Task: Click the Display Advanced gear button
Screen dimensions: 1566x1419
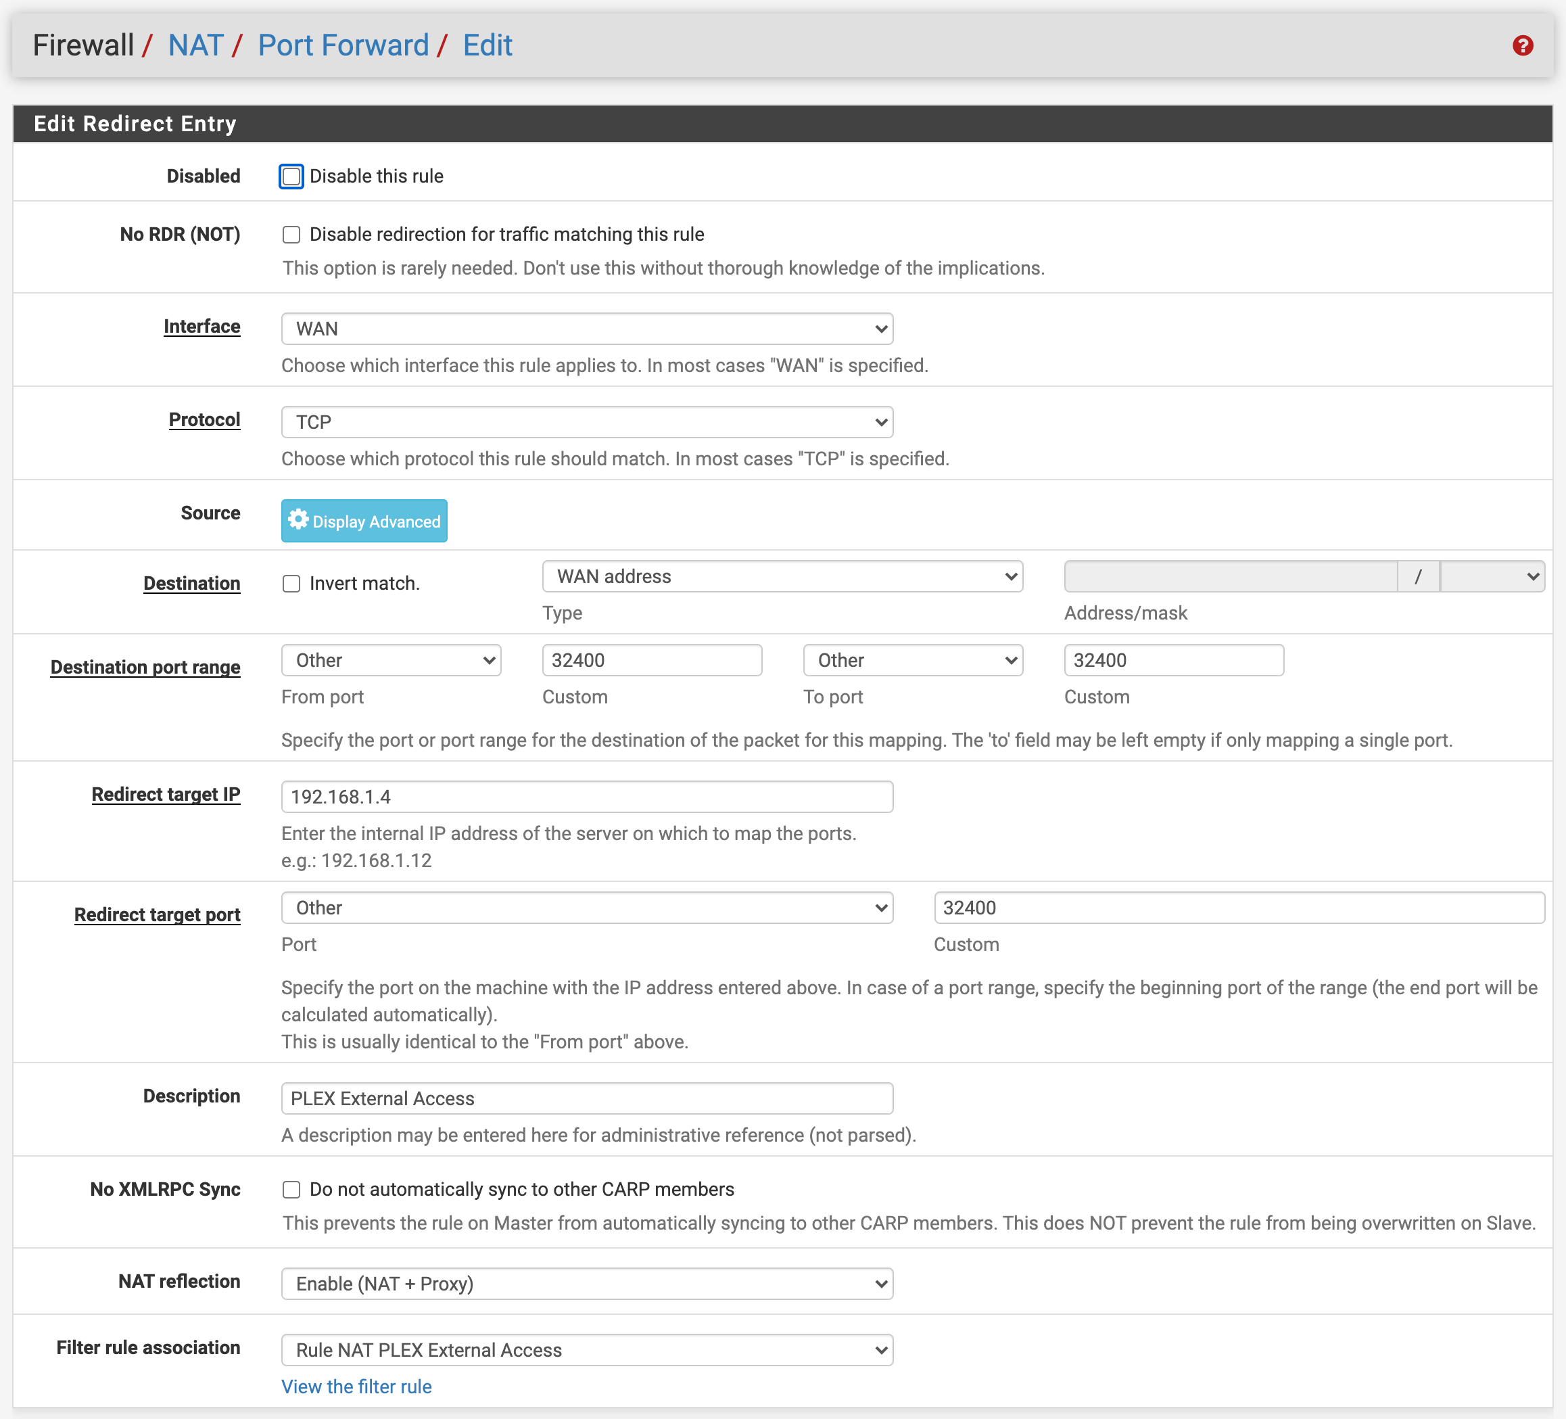Action: click(x=364, y=521)
